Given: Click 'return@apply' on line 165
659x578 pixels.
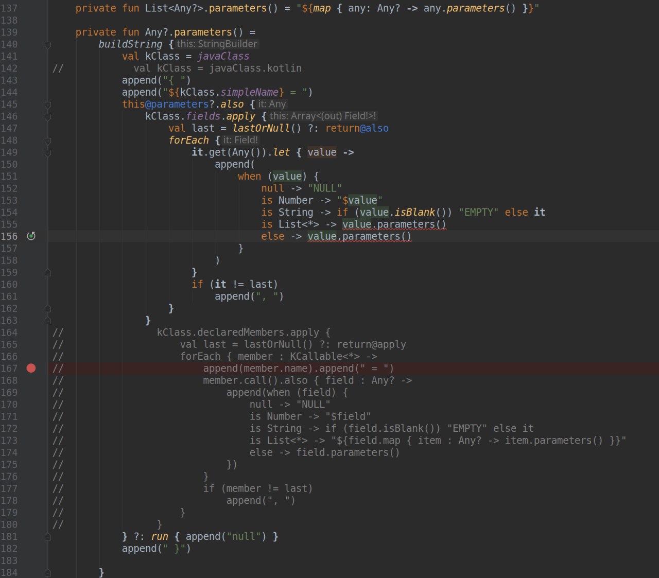Looking at the screenshot, I should coord(371,344).
